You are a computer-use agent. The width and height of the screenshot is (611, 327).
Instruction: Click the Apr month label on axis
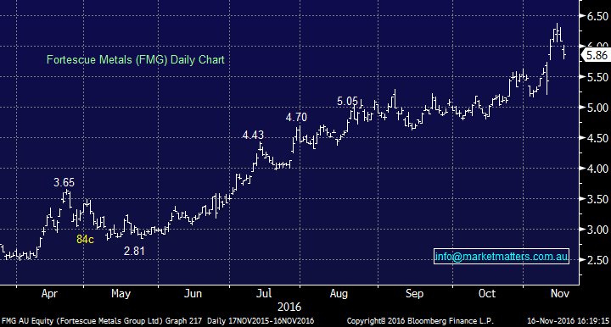49,294
